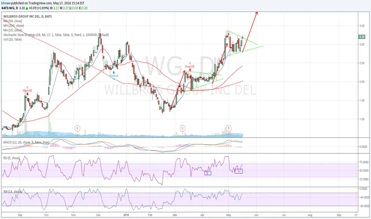Click the BATS:WG, D symbol in header
The image size is (371, 219).
[x=10, y=8]
